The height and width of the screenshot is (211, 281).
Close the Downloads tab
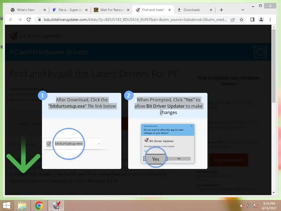pyautogui.click(x=211, y=10)
